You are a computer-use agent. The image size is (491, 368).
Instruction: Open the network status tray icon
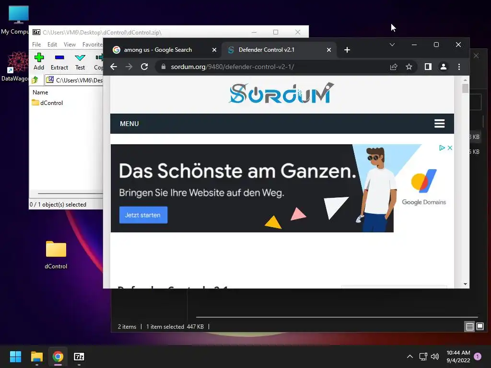(423, 356)
